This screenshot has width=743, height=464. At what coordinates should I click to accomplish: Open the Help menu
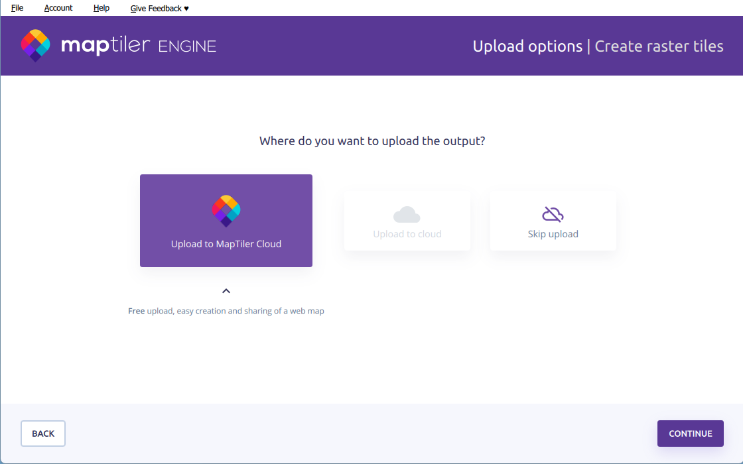tap(101, 8)
